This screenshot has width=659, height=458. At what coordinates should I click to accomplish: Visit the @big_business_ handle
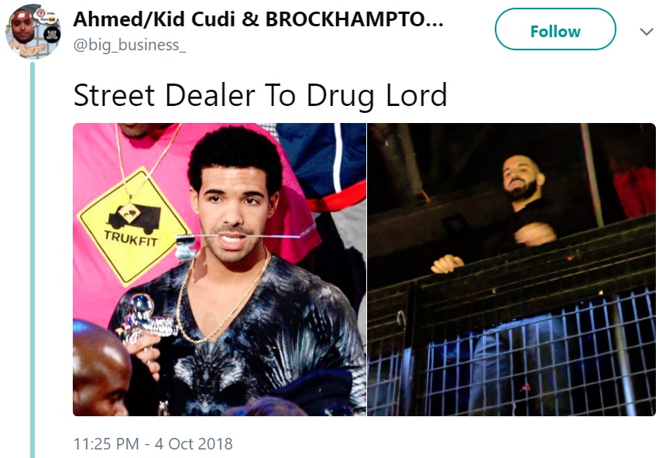pos(129,45)
